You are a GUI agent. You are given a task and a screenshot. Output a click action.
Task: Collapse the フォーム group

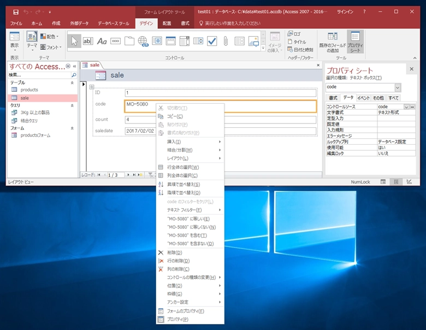click(x=72, y=128)
